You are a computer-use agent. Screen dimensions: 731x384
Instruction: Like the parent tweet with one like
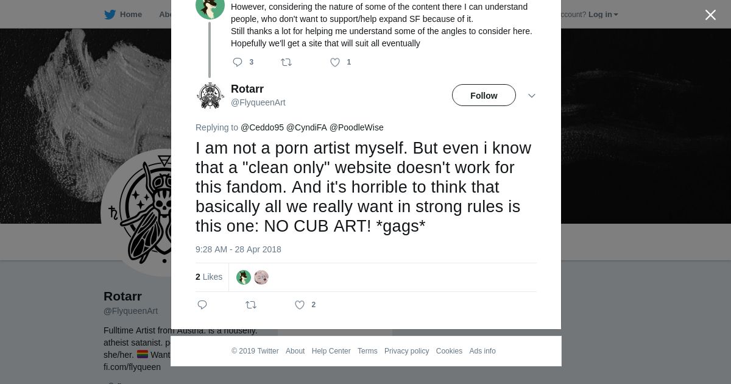335,62
